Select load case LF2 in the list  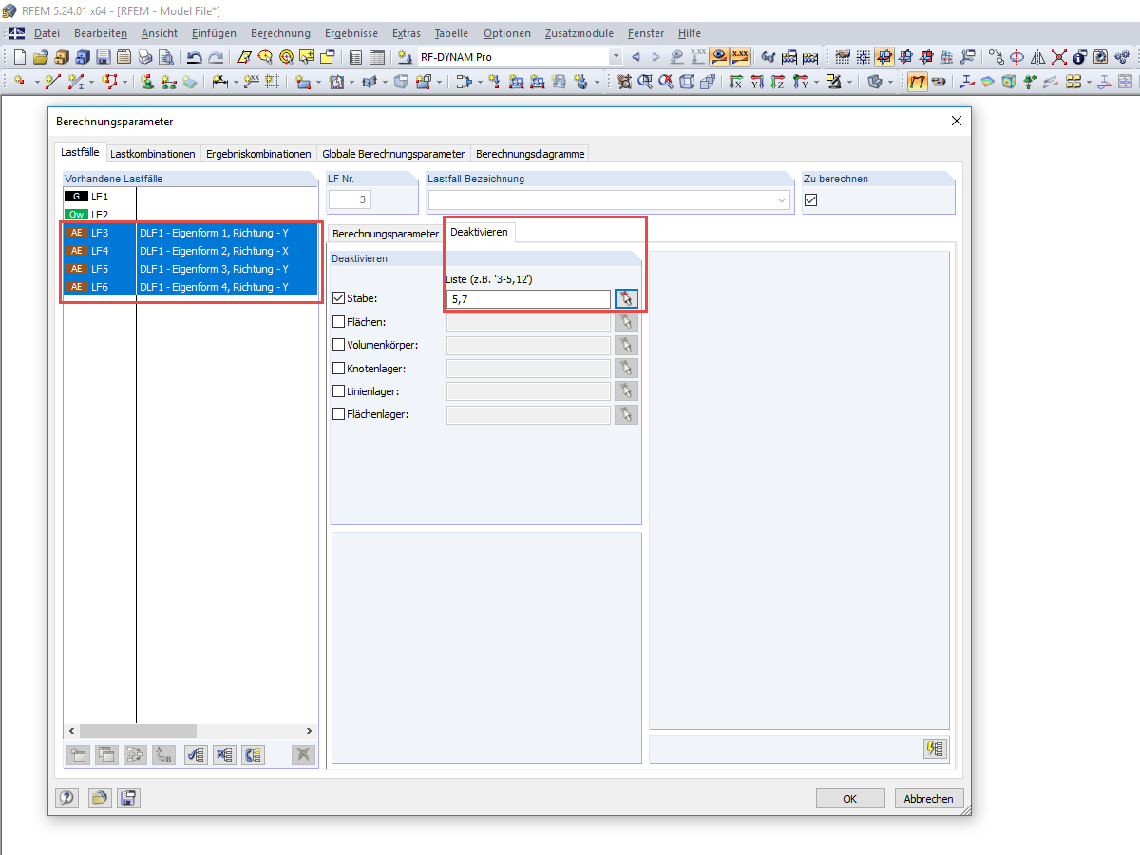click(x=190, y=215)
